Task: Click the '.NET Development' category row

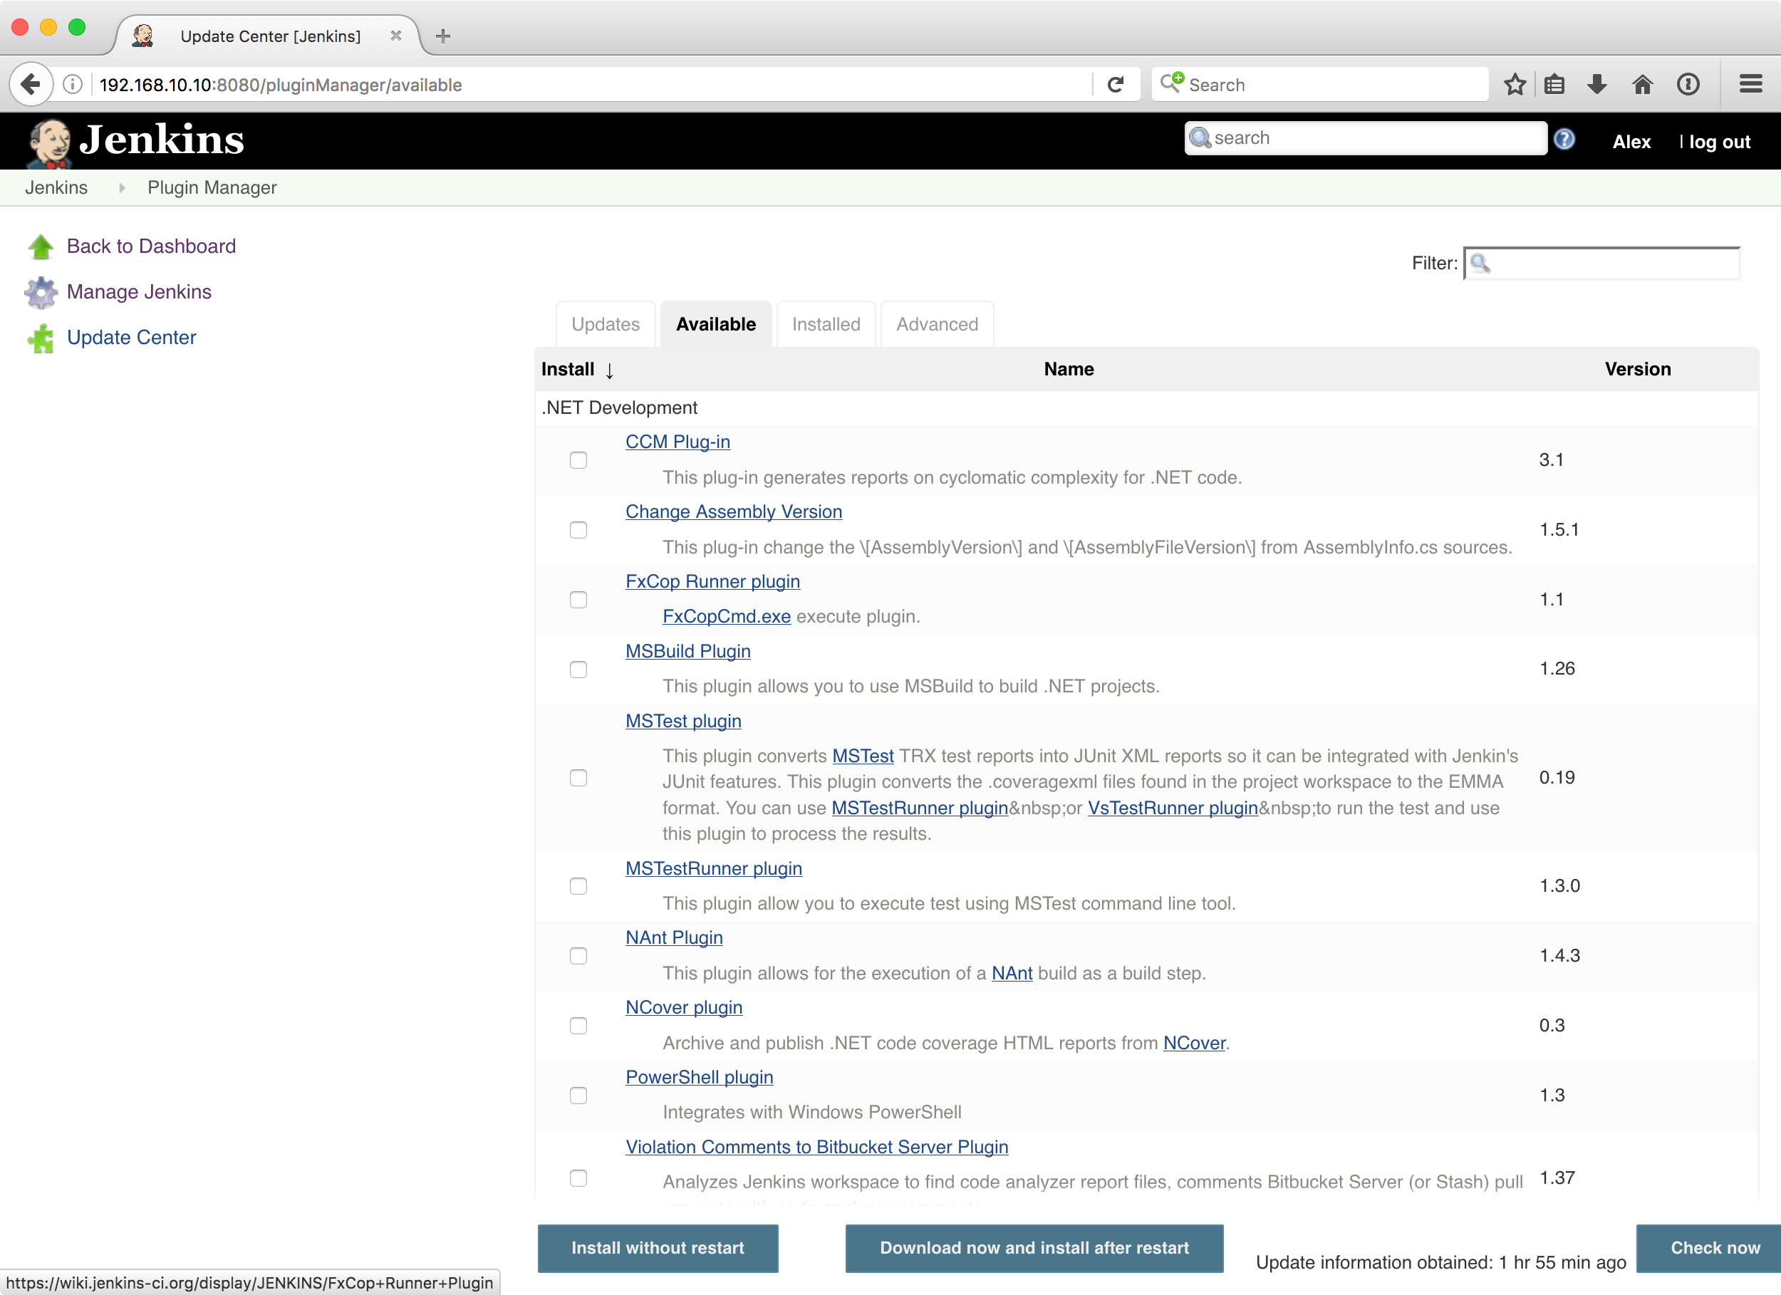Action: pos(1146,407)
